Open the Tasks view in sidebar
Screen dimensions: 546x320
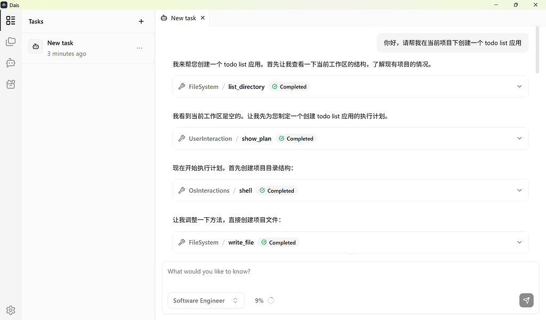11,21
